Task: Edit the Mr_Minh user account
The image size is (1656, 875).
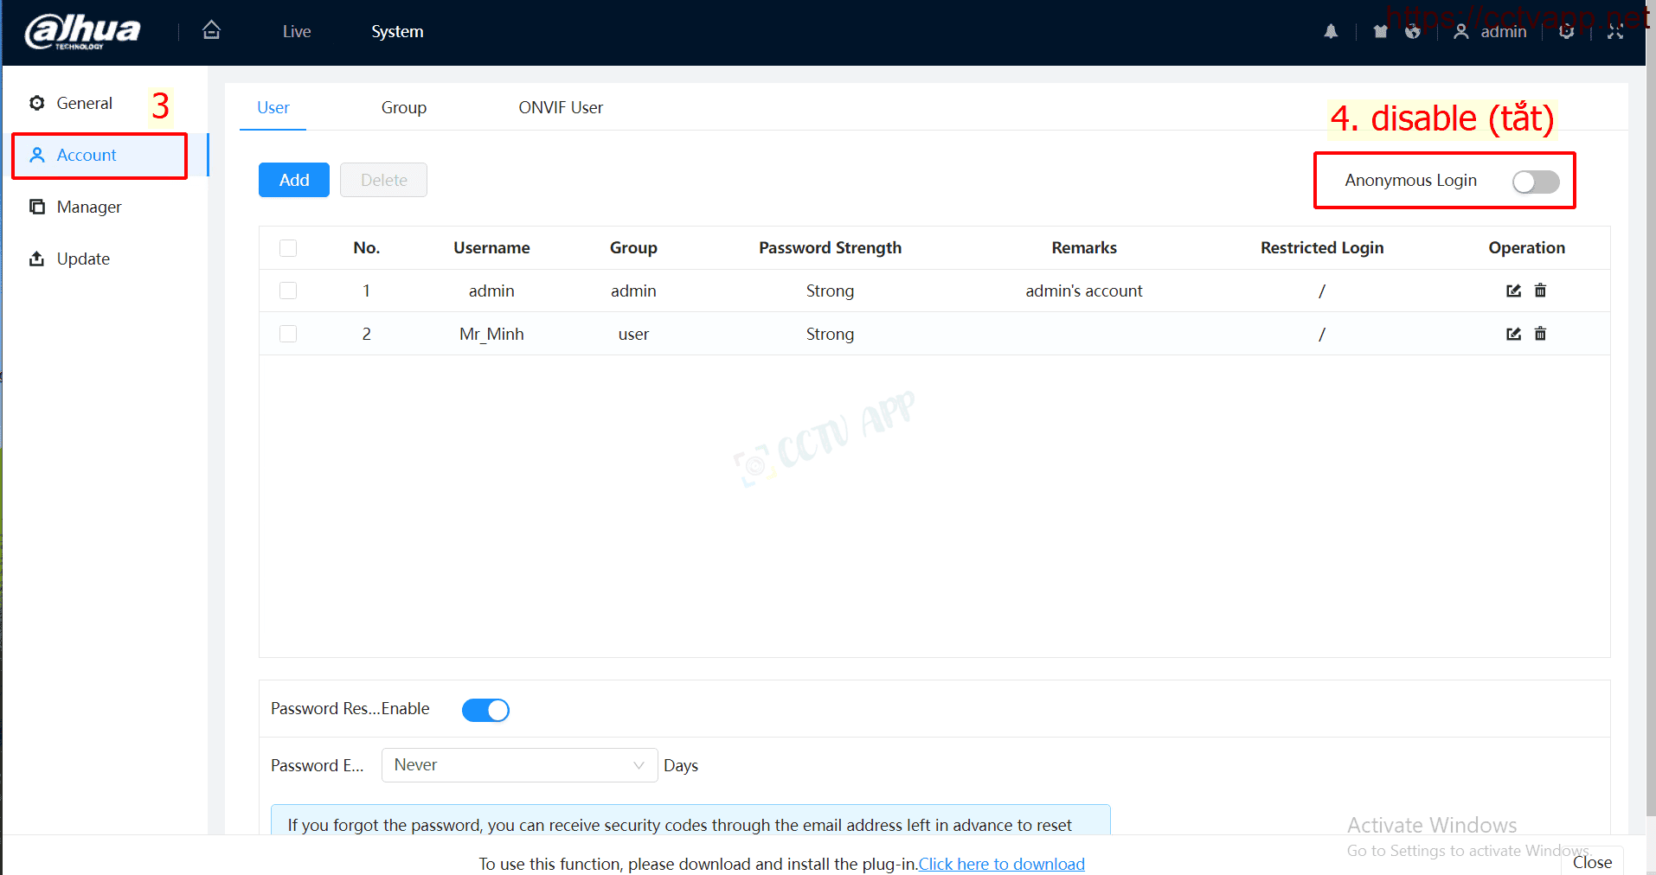Action: 1513,334
